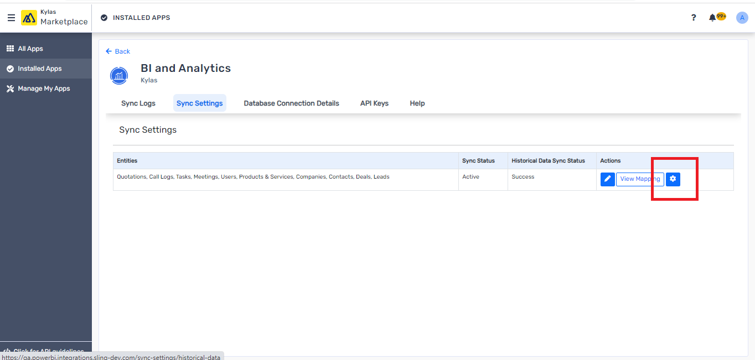Open the gear settings icon in Actions
Screen dimensions: 755x360
coord(673,179)
